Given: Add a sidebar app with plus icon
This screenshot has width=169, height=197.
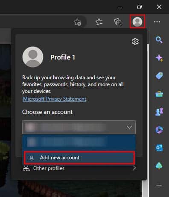Looking at the screenshot, I should pos(159,185).
